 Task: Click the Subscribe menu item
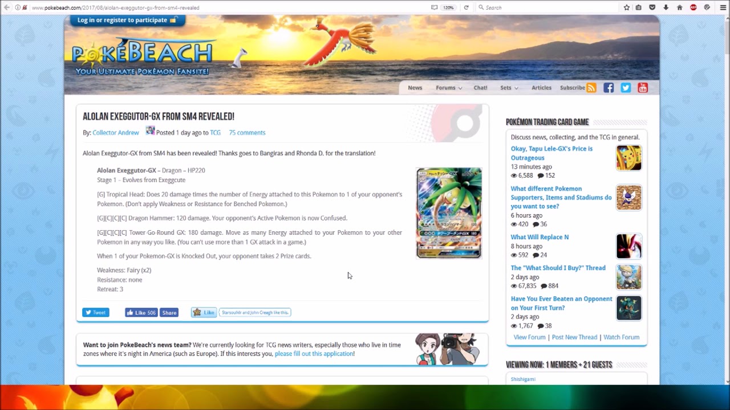572,88
